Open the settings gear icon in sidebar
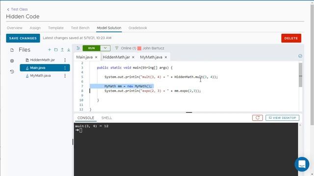Screen dimensions: 314x176 click(12, 61)
